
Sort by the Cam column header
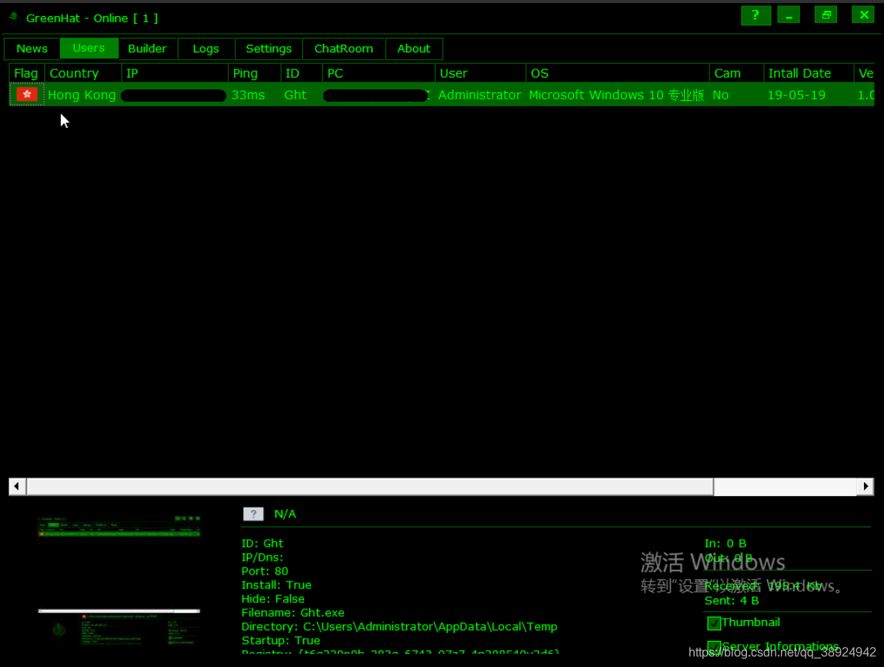[x=736, y=73]
